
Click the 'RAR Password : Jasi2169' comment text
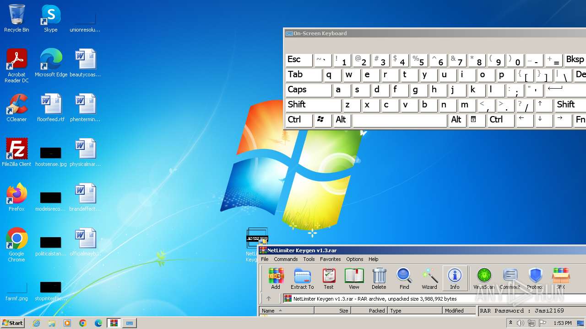coord(522,311)
